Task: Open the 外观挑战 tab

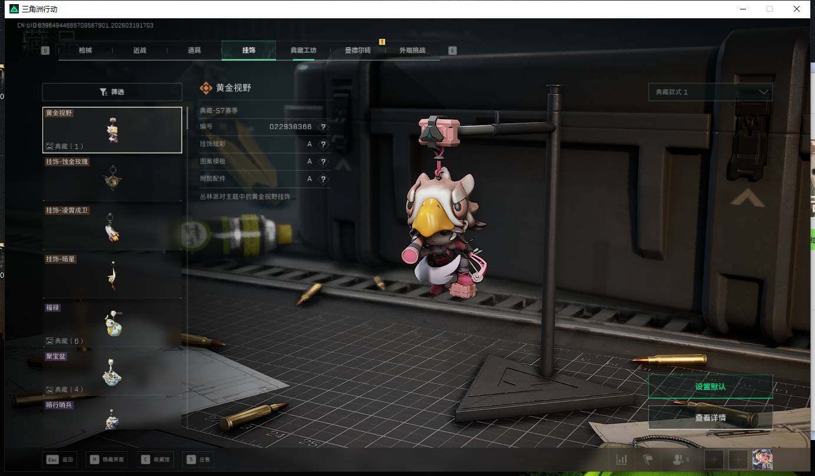Action: tap(412, 50)
